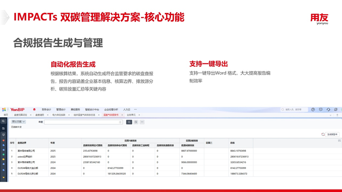This screenshot has height=192, width=342.
Task: Open the 费控服务 menu
Action: point(75,109)
